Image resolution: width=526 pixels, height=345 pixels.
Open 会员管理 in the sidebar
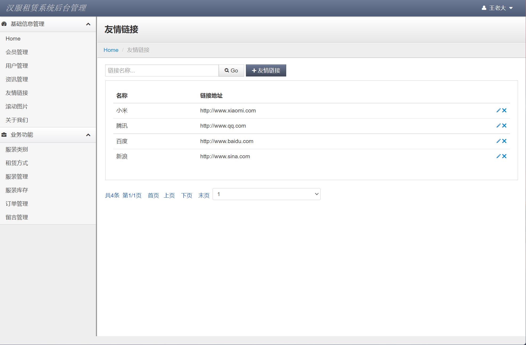tap(17, 52)
